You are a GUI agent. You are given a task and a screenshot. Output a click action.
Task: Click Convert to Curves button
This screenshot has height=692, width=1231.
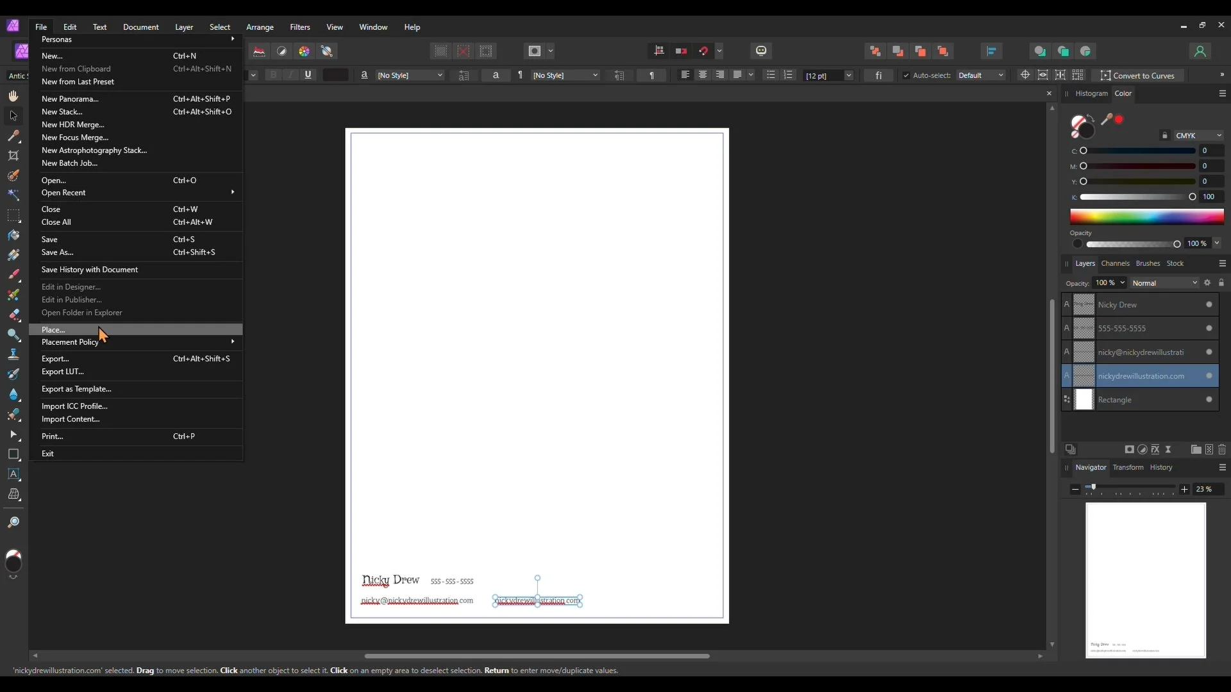pyautogui.click(x=1137, y=76)
